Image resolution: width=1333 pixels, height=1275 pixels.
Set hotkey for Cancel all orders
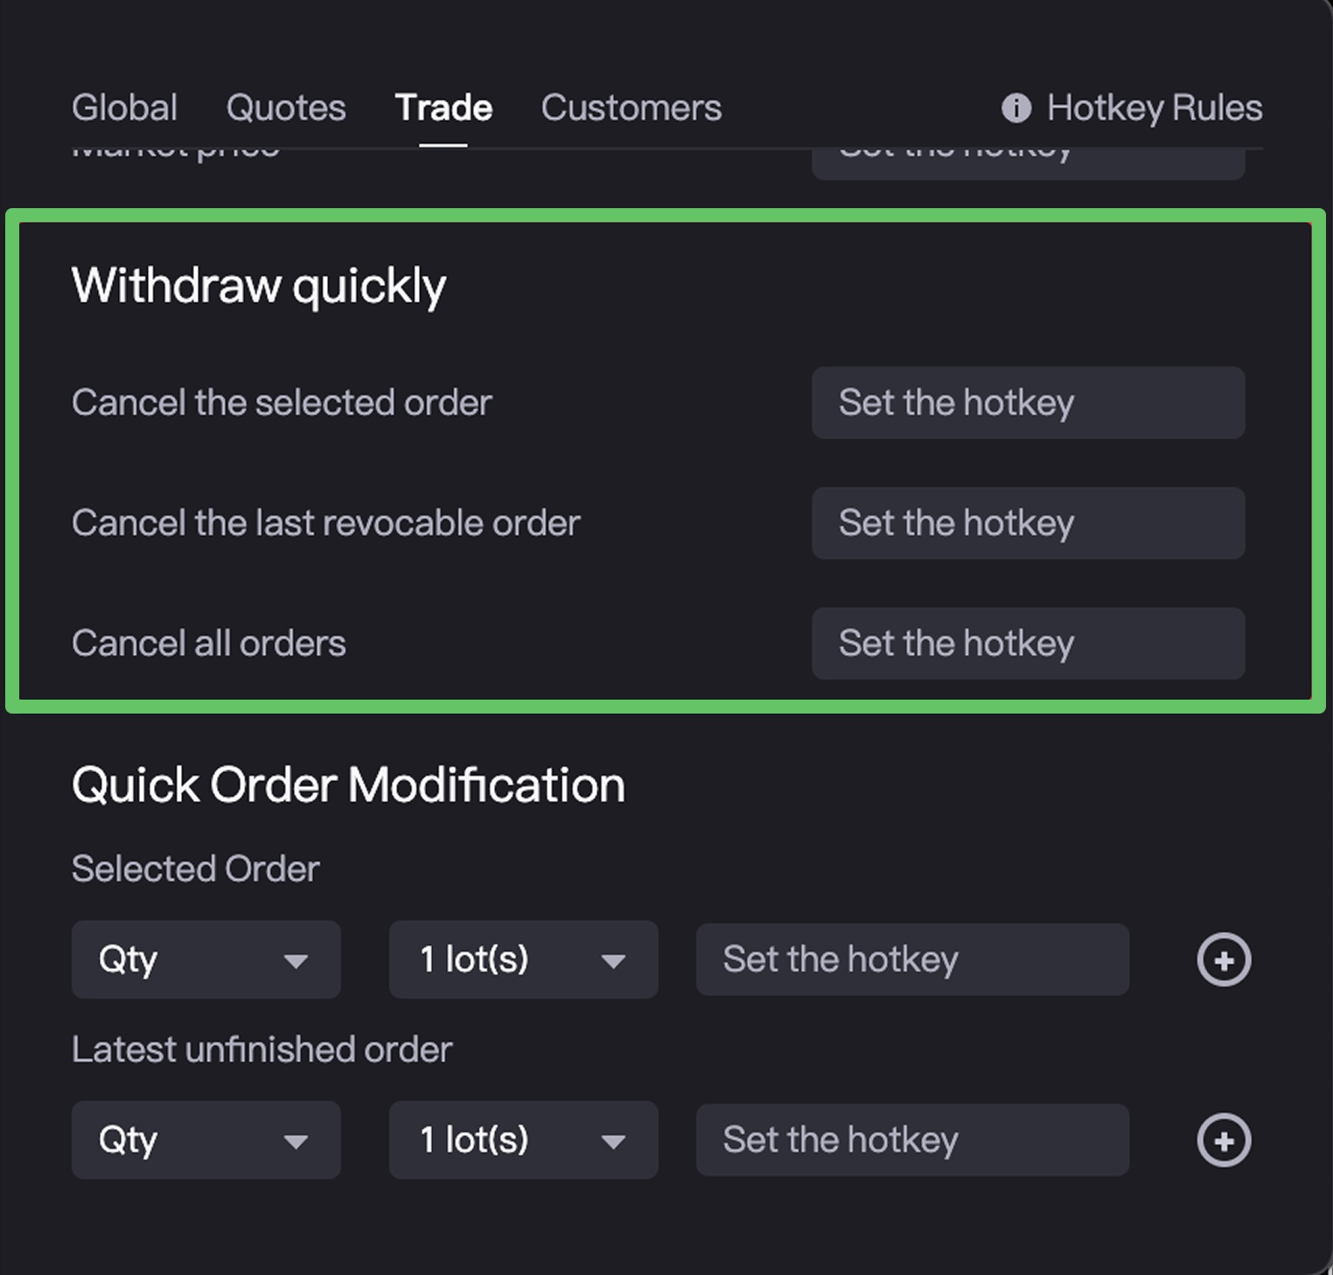[x=1028, y=644]
